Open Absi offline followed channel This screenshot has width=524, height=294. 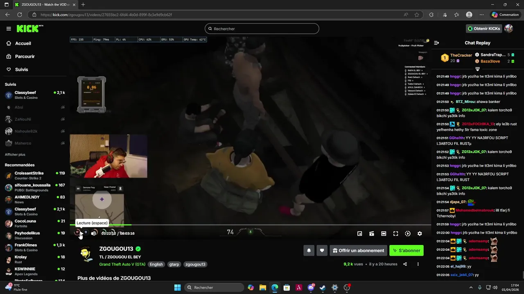(x=35, y=107)
